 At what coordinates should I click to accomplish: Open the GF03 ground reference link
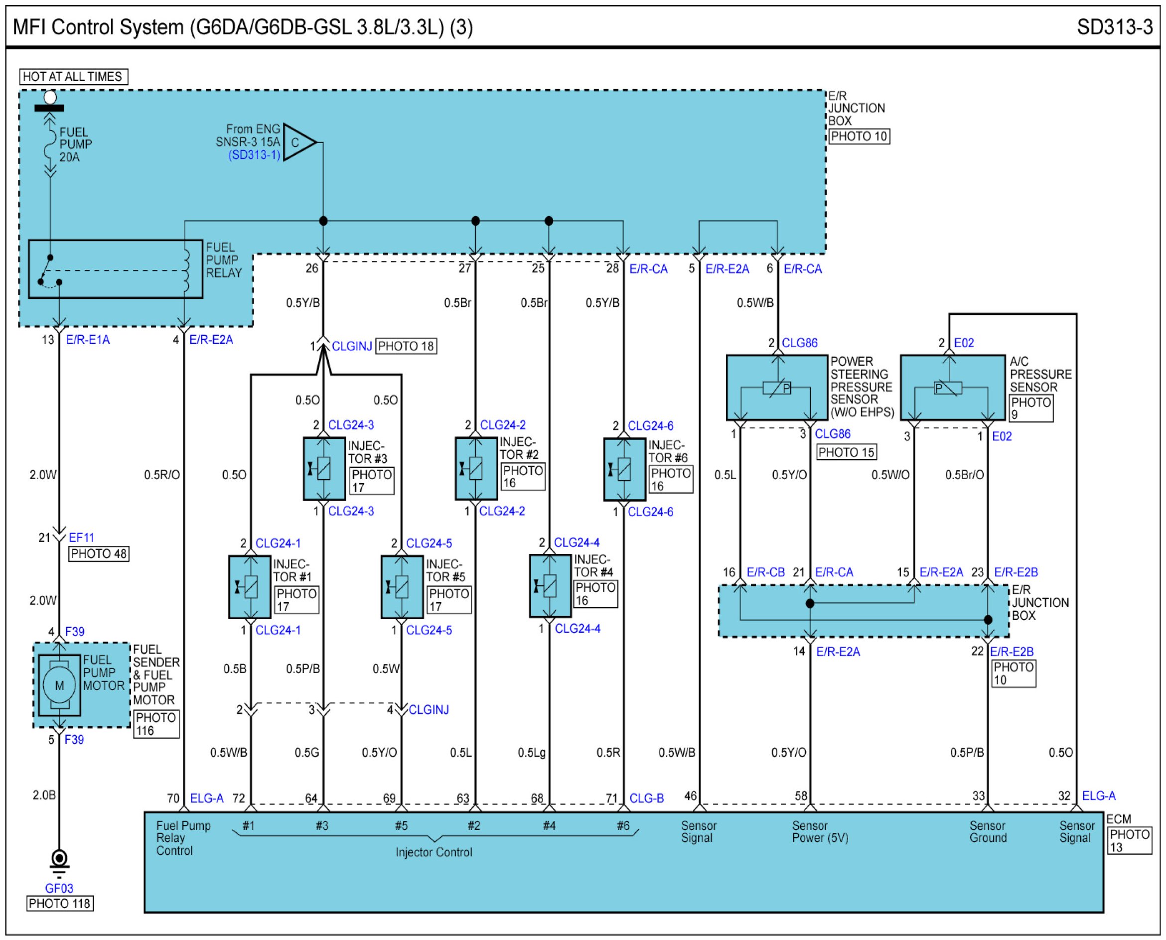coord(59,888)
